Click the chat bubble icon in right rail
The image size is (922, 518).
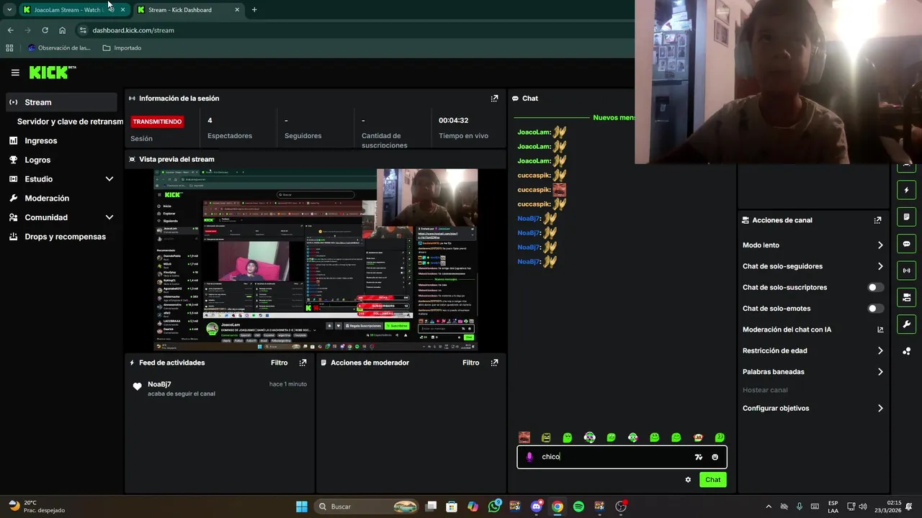coord(906,244)
